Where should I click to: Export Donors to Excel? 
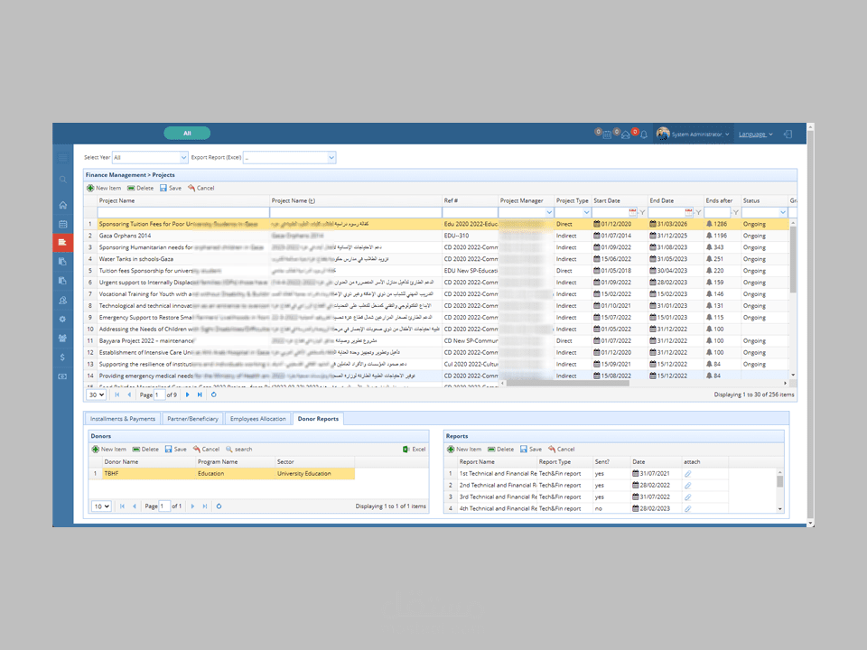[415, 450]
